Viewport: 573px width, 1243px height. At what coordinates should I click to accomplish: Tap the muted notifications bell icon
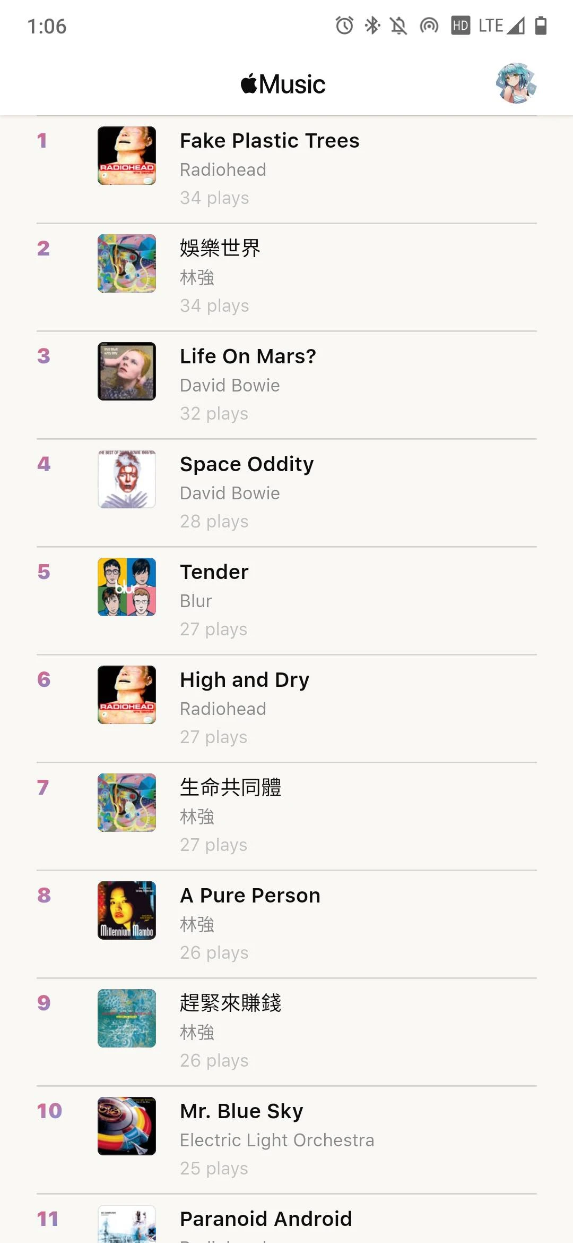[x=398, y=25]
